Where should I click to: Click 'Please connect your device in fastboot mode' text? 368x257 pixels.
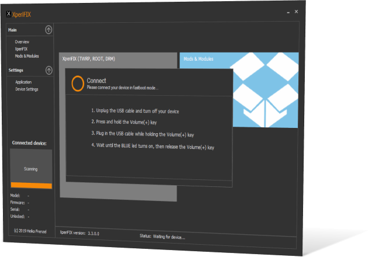pos(122,88)
